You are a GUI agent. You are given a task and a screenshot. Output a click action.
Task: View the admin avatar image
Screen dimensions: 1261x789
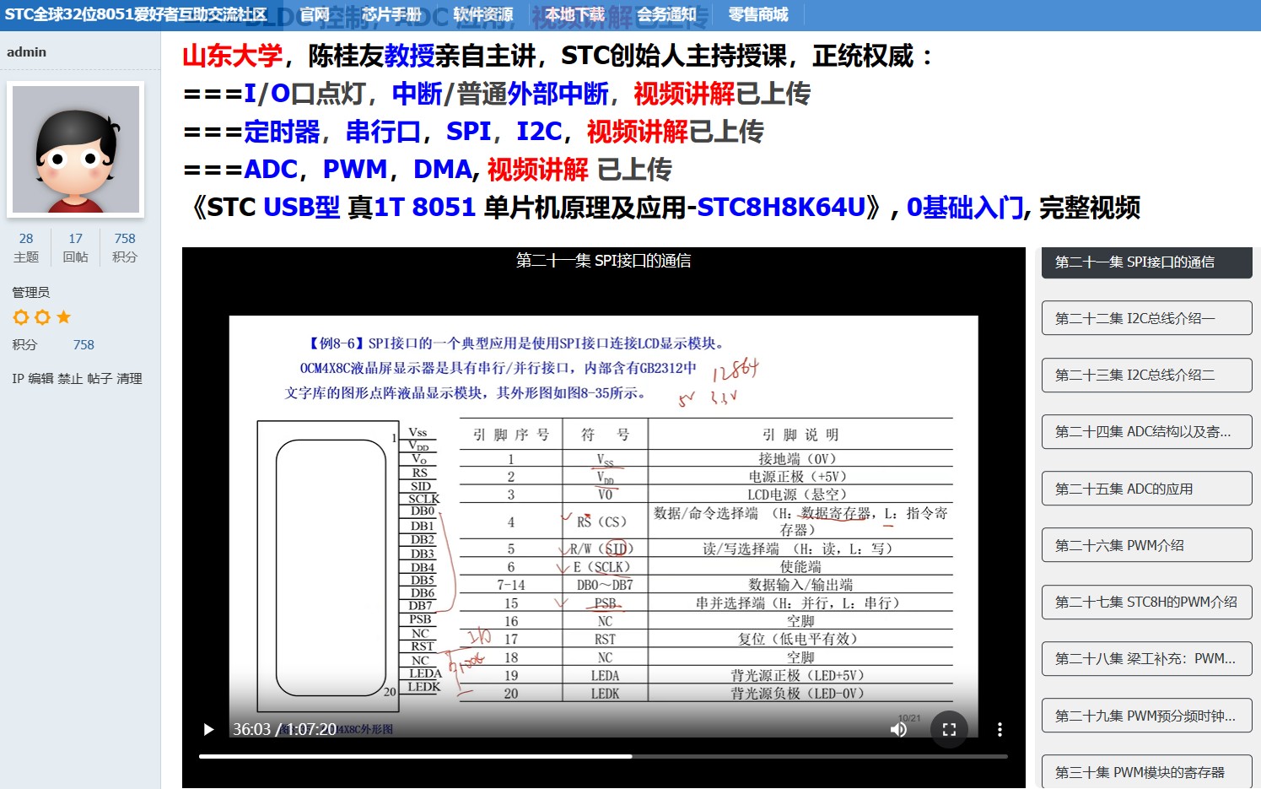tap(76, 149)
